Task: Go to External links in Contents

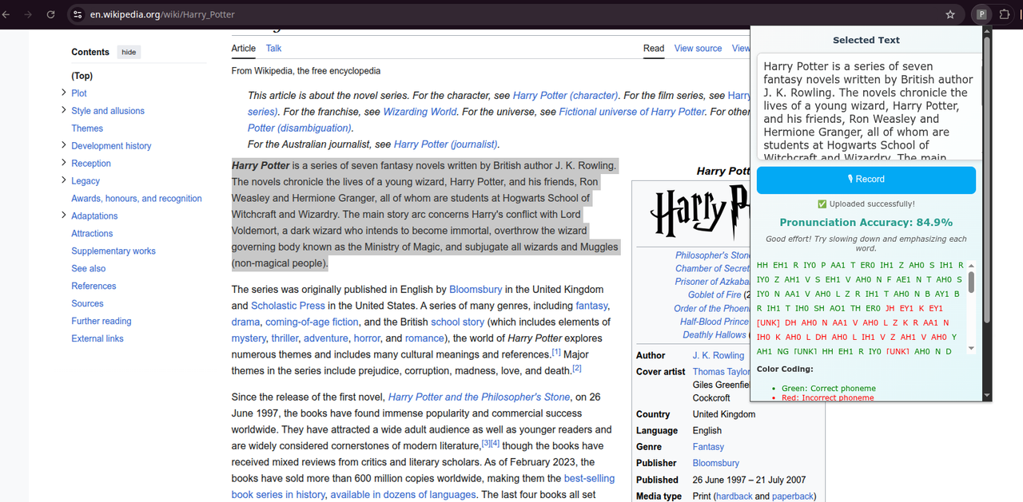Action: (98, 339)
